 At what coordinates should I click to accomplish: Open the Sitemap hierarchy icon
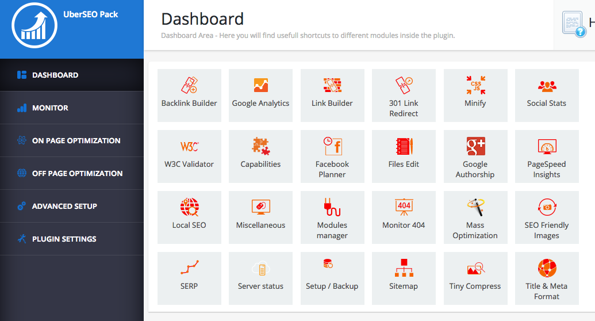404,268
